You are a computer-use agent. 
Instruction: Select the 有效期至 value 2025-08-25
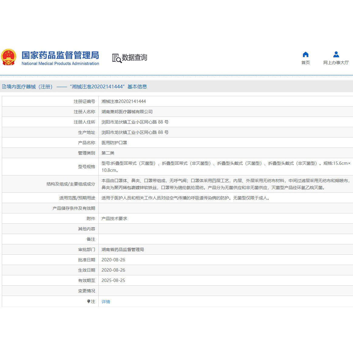coord(113,280)
